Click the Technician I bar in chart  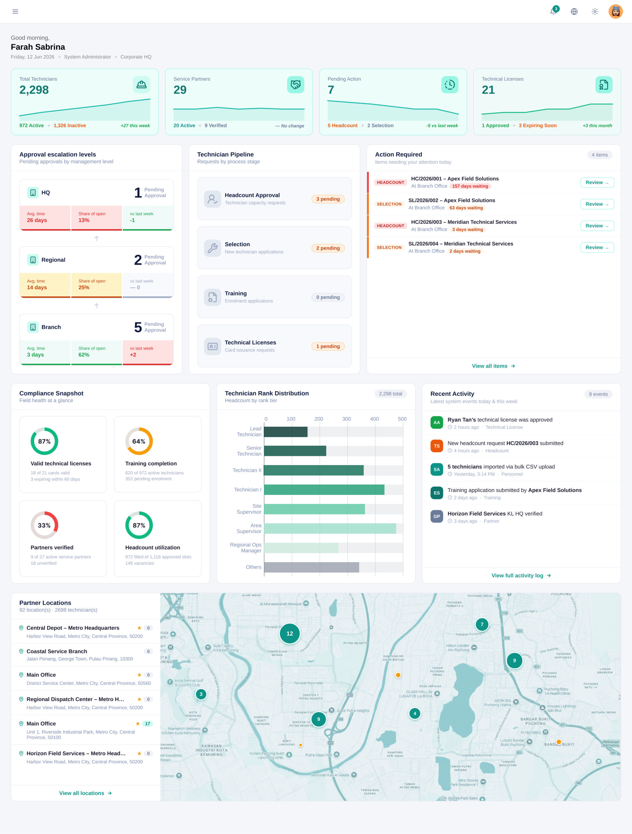tap(324, 489)
